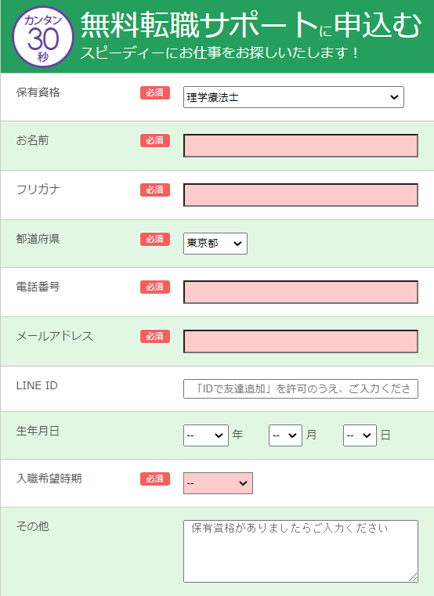The height and width of the screenshot is (596, 434).
Task: Open the birth day (日) dropdown
Action: [360, 435]
